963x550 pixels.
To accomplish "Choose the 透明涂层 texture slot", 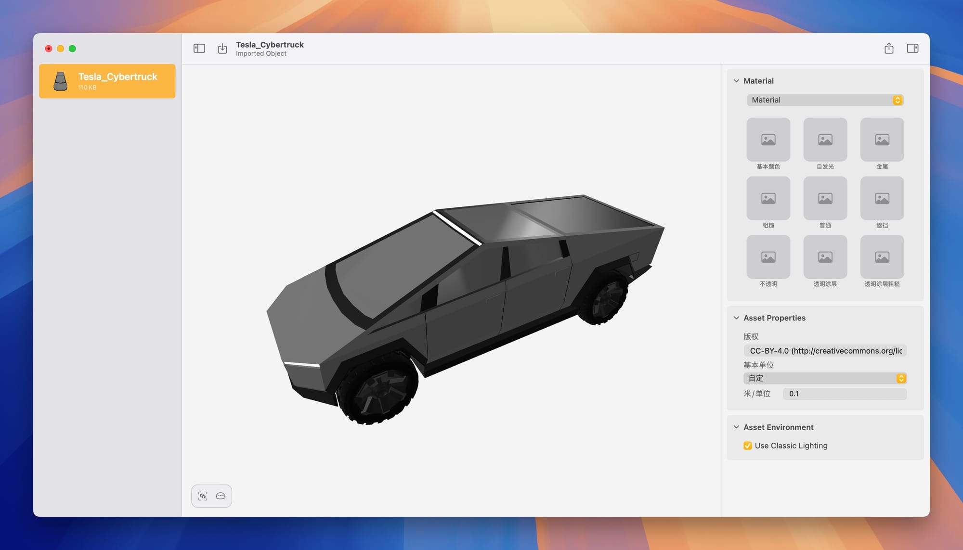I will (825, 257).
